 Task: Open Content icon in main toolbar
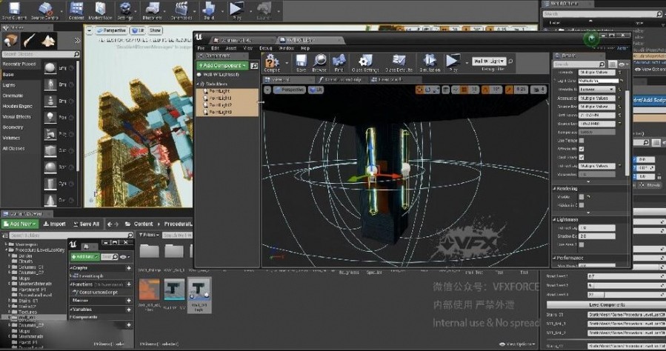click(x=76, y=10)
